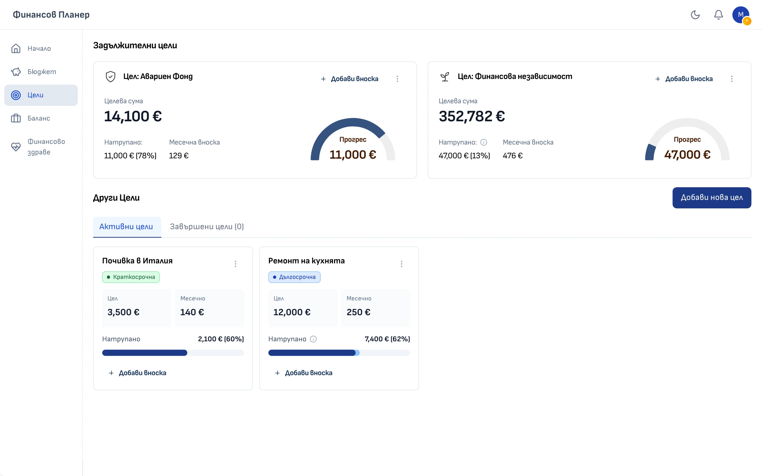Open options menu for Авариен Фонд
The image size is (762, 476).
point(397,79)
